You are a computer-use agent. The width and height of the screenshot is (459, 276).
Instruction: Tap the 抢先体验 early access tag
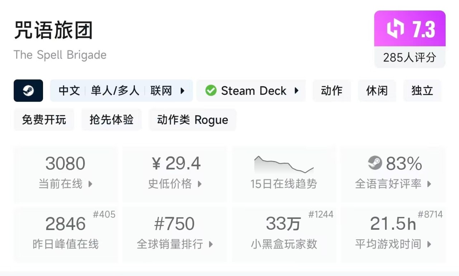tap(112, 120)
